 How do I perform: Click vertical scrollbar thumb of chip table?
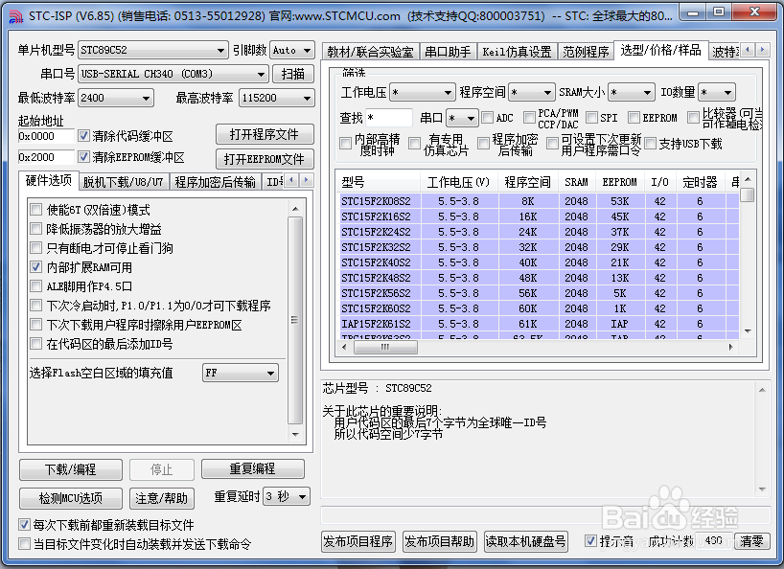click(747, 193)
